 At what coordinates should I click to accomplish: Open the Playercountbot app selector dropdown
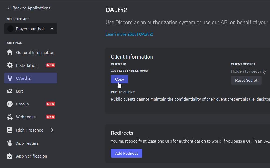[x=52, y=29]
